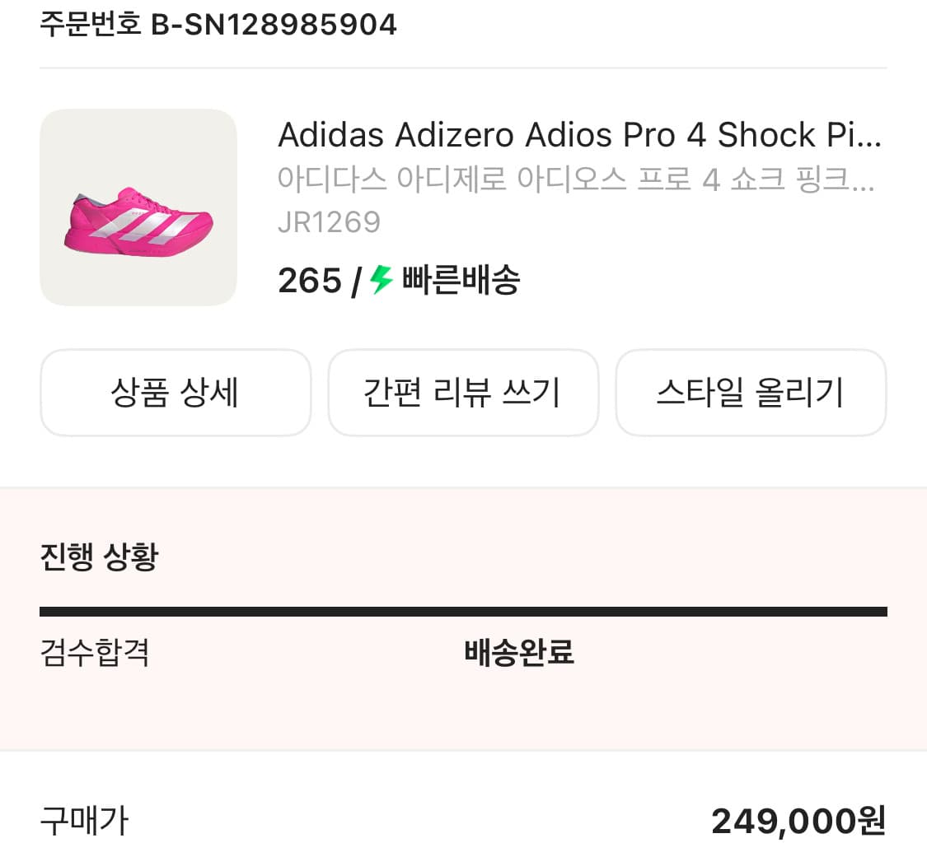Click order number B-SN128985904
The width and height of the screenshot is (927, 857).
click(x=217, y=24)
